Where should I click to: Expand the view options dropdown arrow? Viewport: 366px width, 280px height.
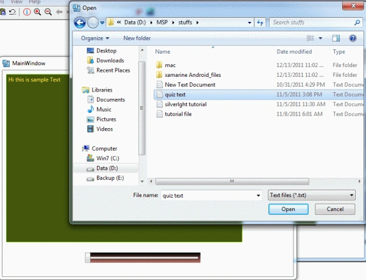320,38
